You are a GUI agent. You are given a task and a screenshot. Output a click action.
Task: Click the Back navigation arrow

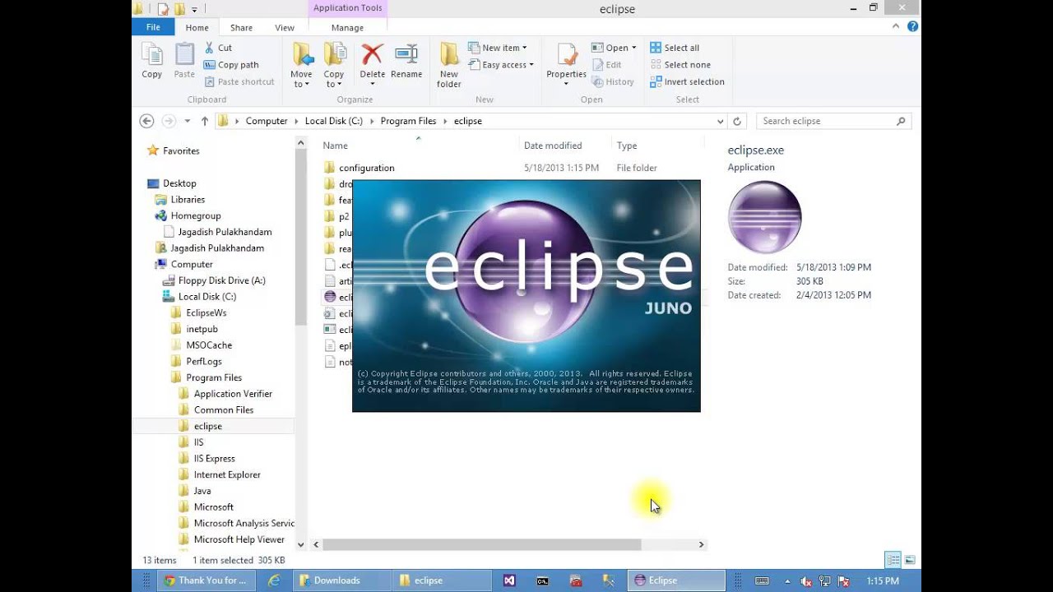(x=146, y=121)
